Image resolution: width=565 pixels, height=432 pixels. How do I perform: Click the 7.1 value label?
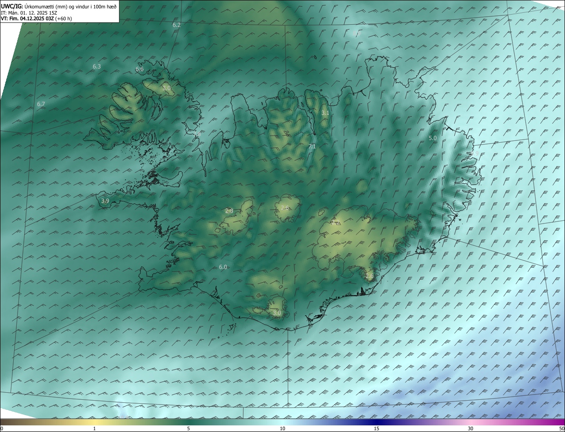tap(312, 147)
